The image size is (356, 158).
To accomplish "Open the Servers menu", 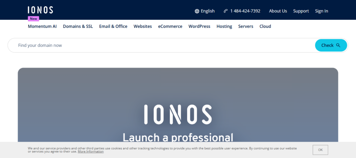I will [246, 26].
